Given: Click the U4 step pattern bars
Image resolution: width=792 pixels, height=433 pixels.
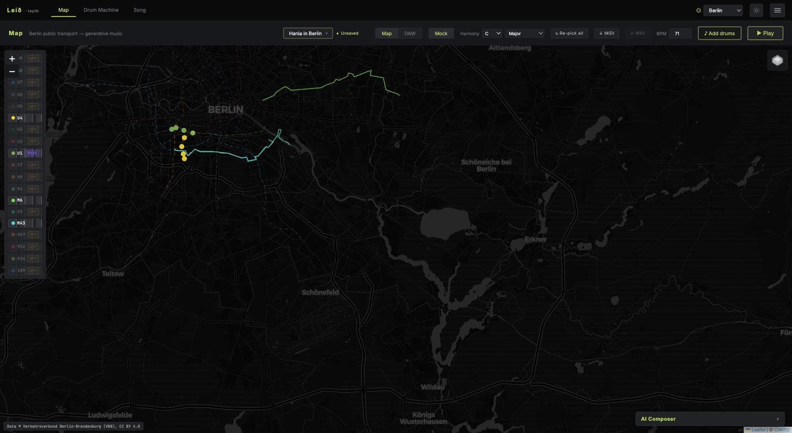Looking at the screenshot, I should (x=34, y=118).
